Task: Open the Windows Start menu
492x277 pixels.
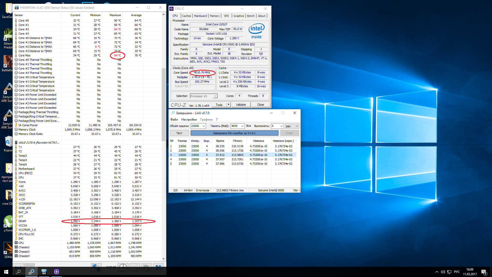Action: 6,272
